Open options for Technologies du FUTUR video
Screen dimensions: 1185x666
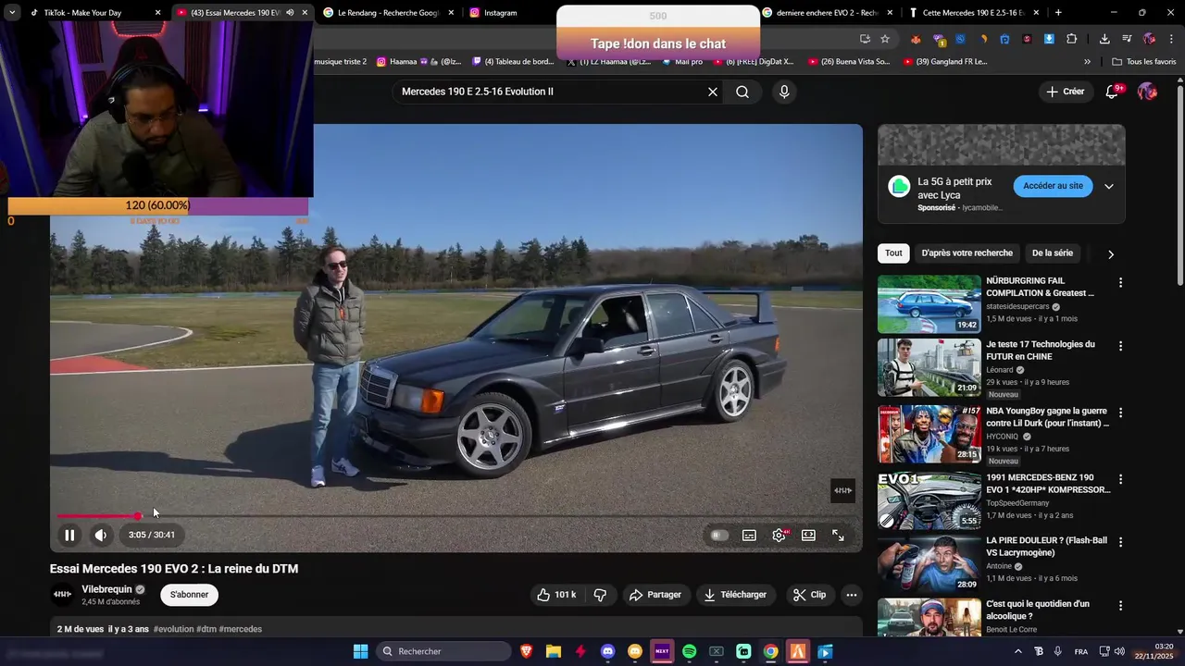coord(1120,346)
